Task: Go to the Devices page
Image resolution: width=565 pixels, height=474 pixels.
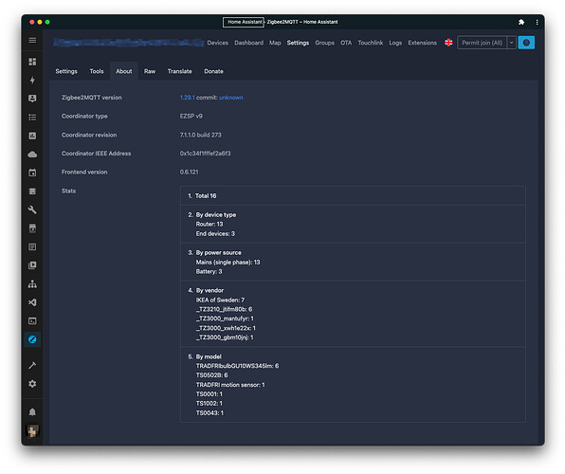Action: 218,43
